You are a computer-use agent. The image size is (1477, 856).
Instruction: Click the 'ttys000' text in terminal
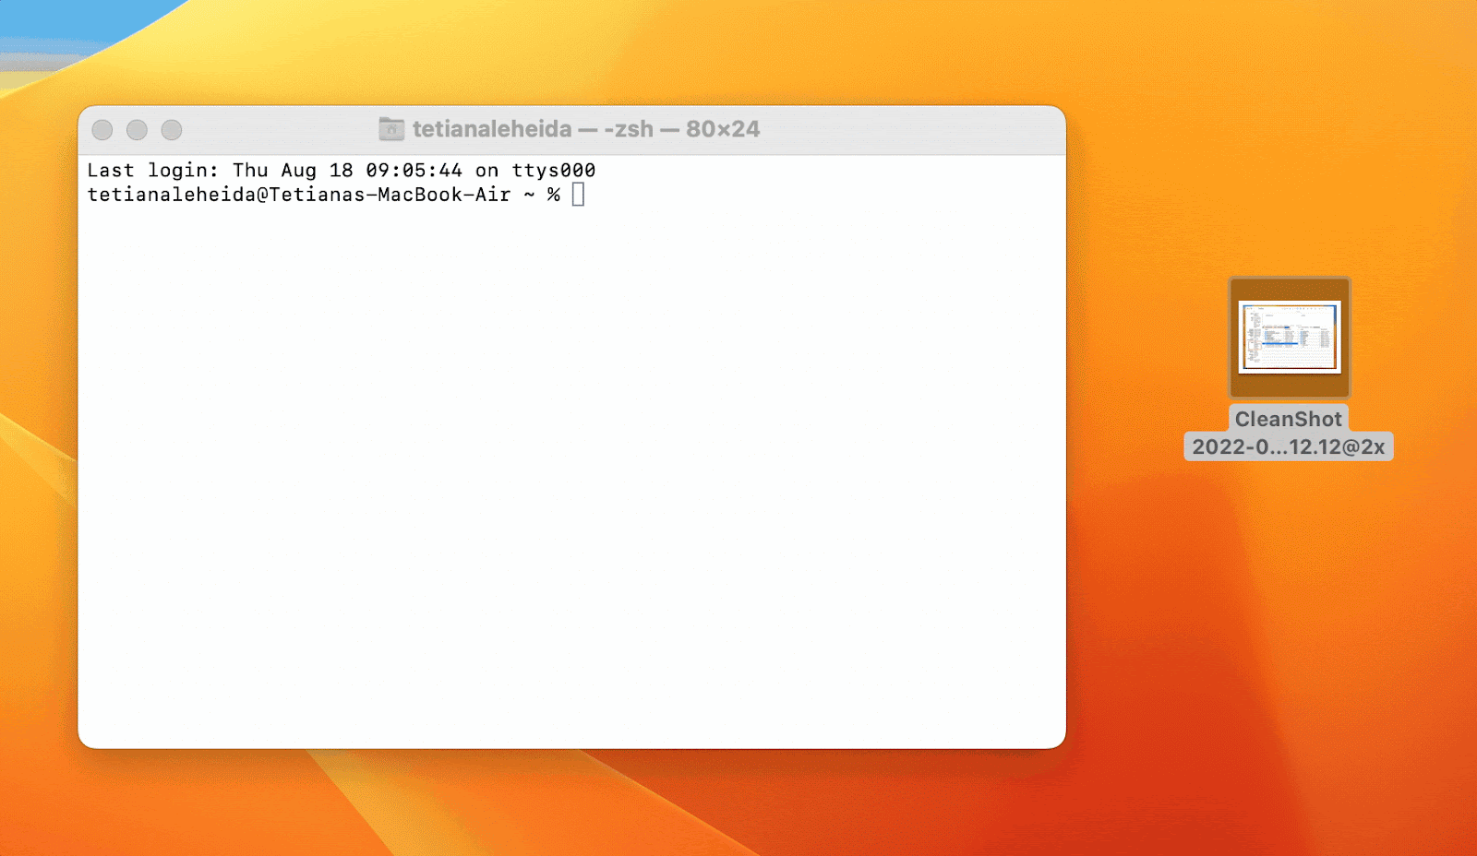pos(554,171)
